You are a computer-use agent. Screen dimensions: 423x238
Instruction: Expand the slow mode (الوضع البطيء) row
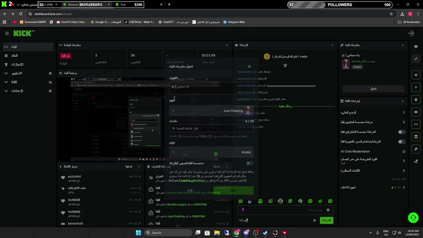pyautogui.click(x=373, y=112)
